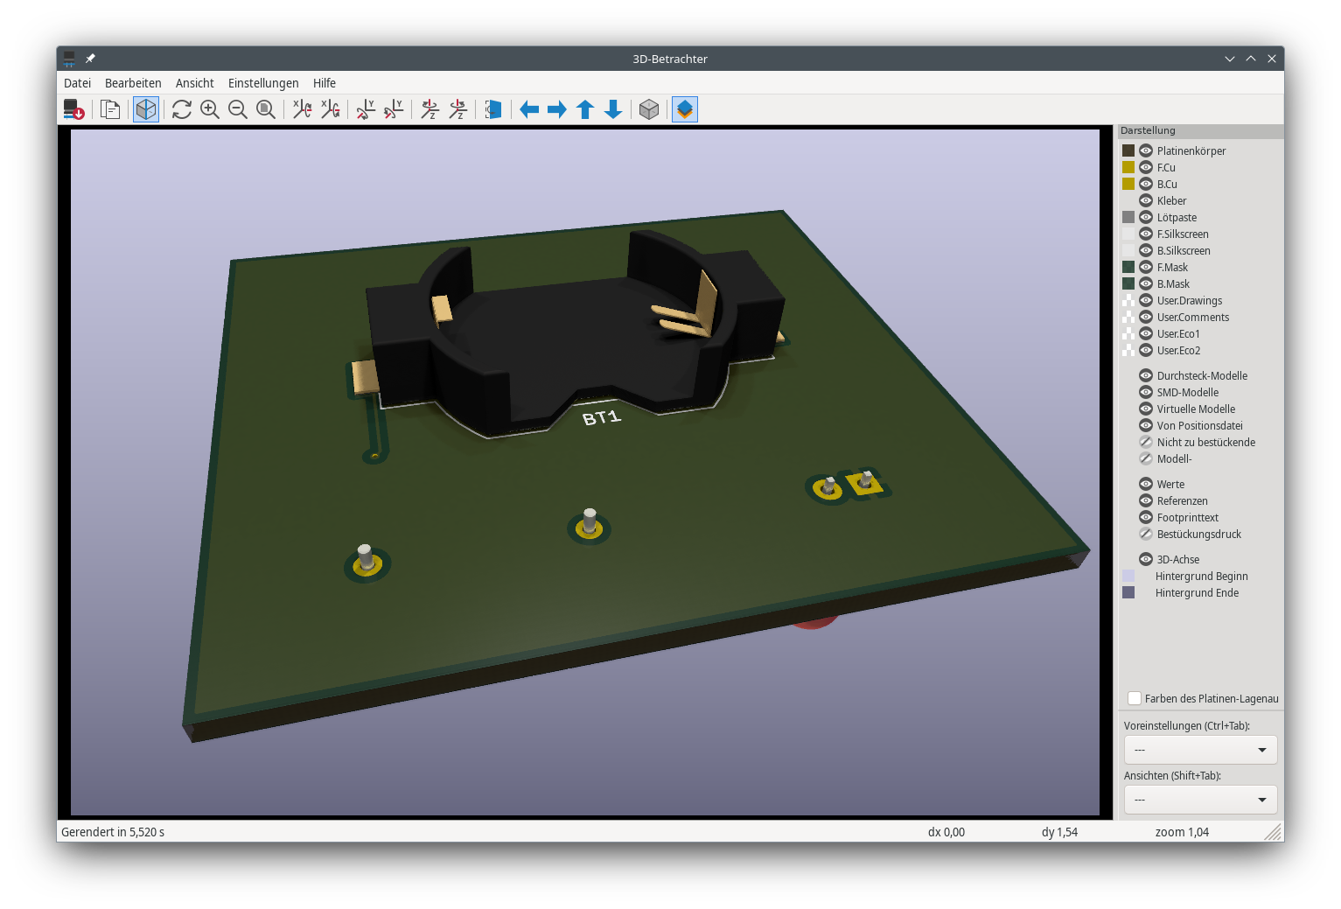Rotate the board around the Z axis
1341x909 pixels.
point(430,109)
